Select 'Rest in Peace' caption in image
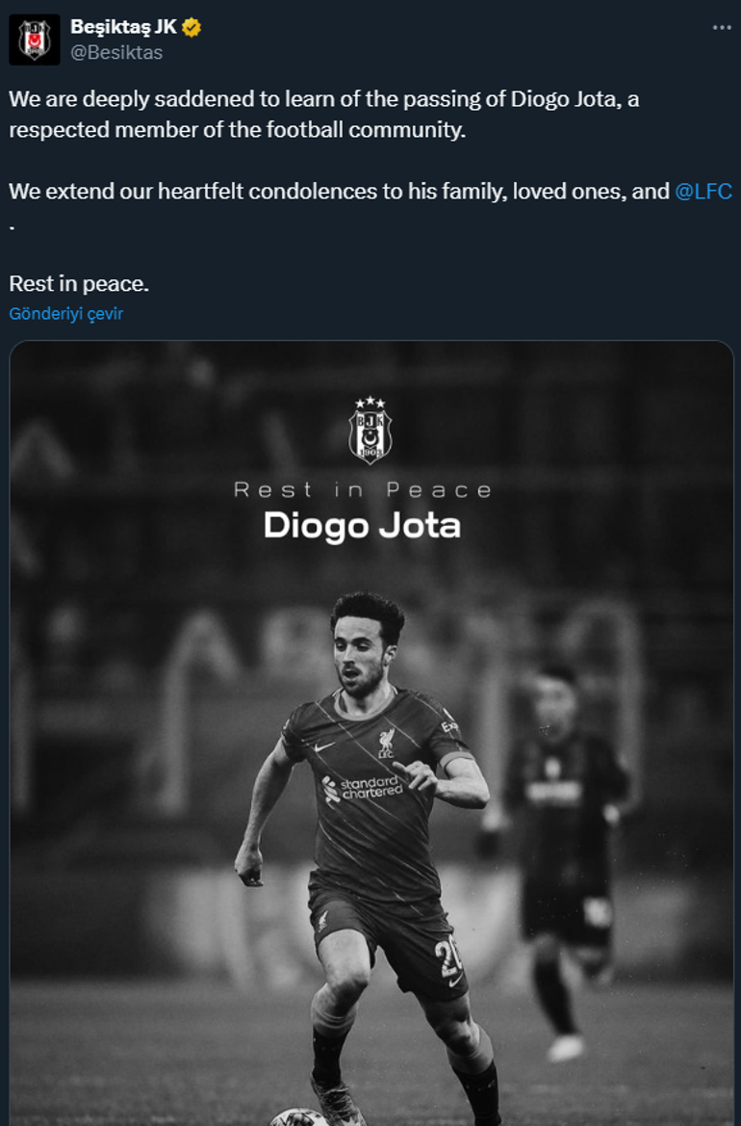The image size is (741, 1126). 363,489
